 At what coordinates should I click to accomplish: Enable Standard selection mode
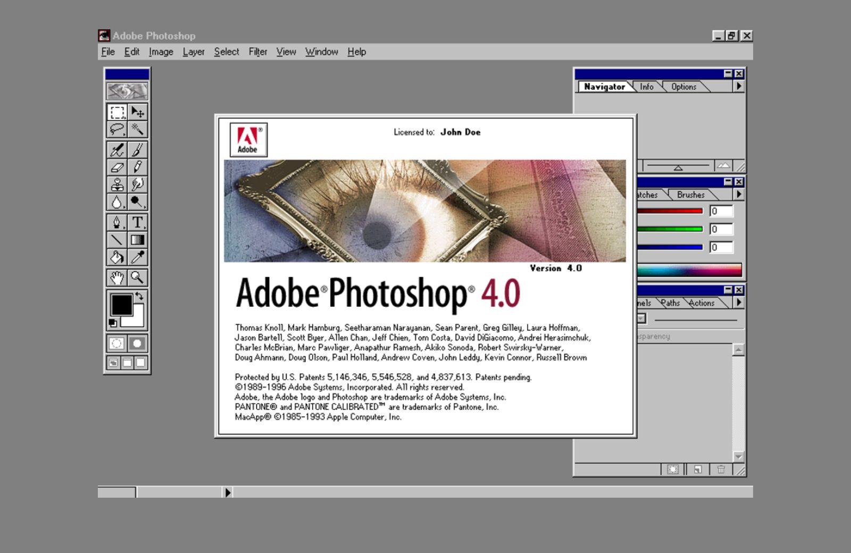(x=116, y=343)
